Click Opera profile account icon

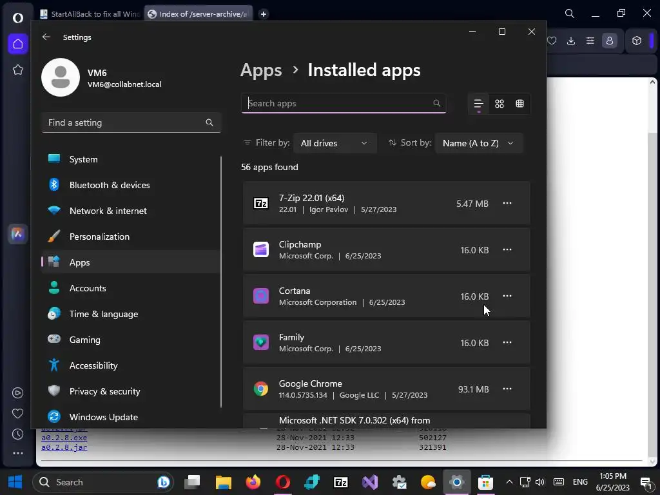[610, 41]
